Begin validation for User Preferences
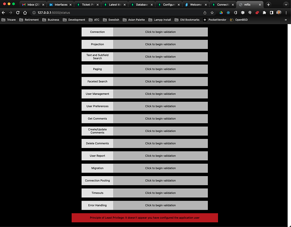Screen dimensions: 291x227 tap(161, 106)
